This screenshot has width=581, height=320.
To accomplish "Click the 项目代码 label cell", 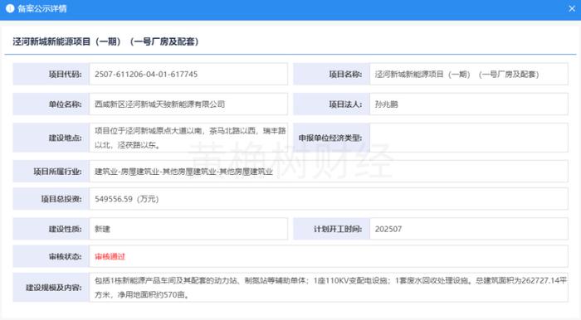I will pyautogui.click(x=51, y=74).
